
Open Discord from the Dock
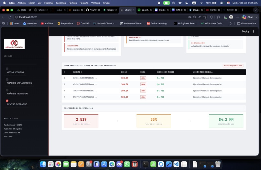[x=119, y=164]
